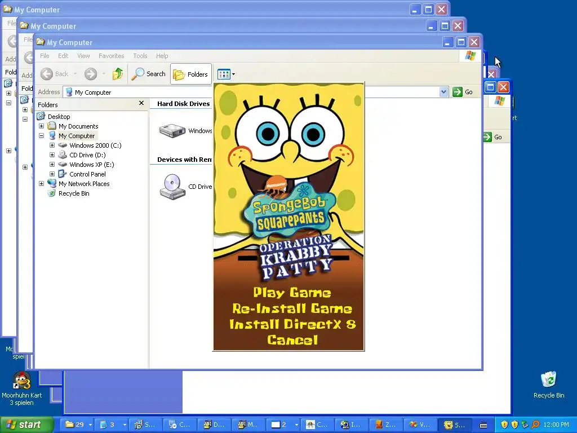Select My Documents folder in tree
The image size is (577, 433).
click(x=78, y=126)
